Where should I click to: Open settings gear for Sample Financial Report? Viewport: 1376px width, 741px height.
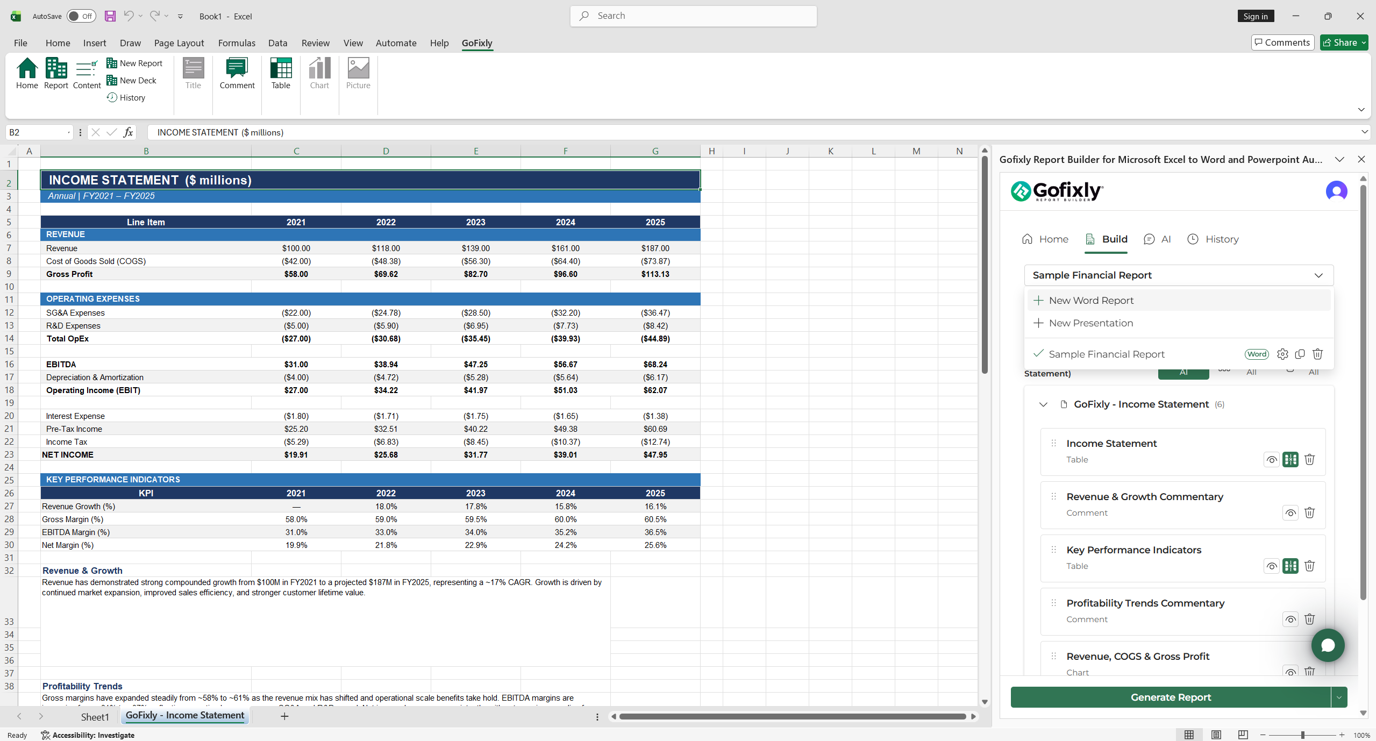(x=1282, y=354)
